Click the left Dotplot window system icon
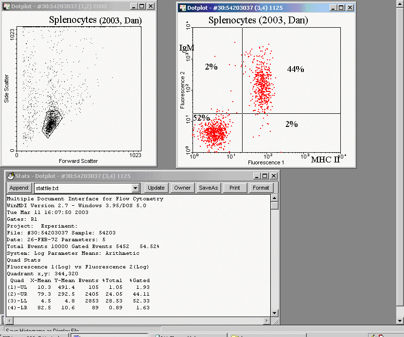The height and width of the screenshot is (337, 404). click(5, 6)
